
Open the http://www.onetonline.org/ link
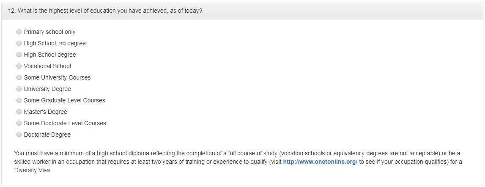pyautogui.click(x=320, y=162)
